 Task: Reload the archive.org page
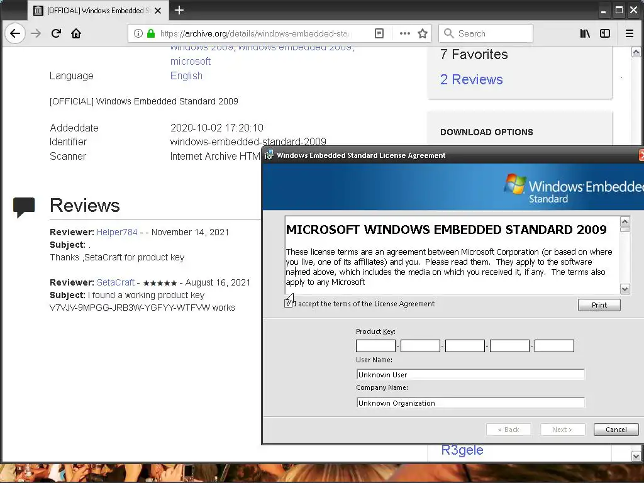coord(56,33)
